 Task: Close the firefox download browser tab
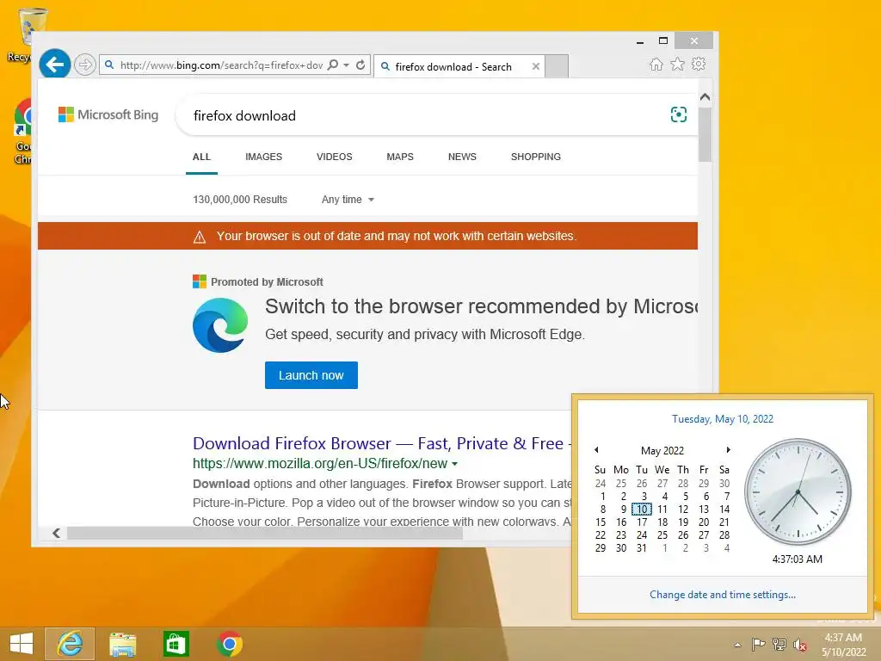tap(536, 66)
